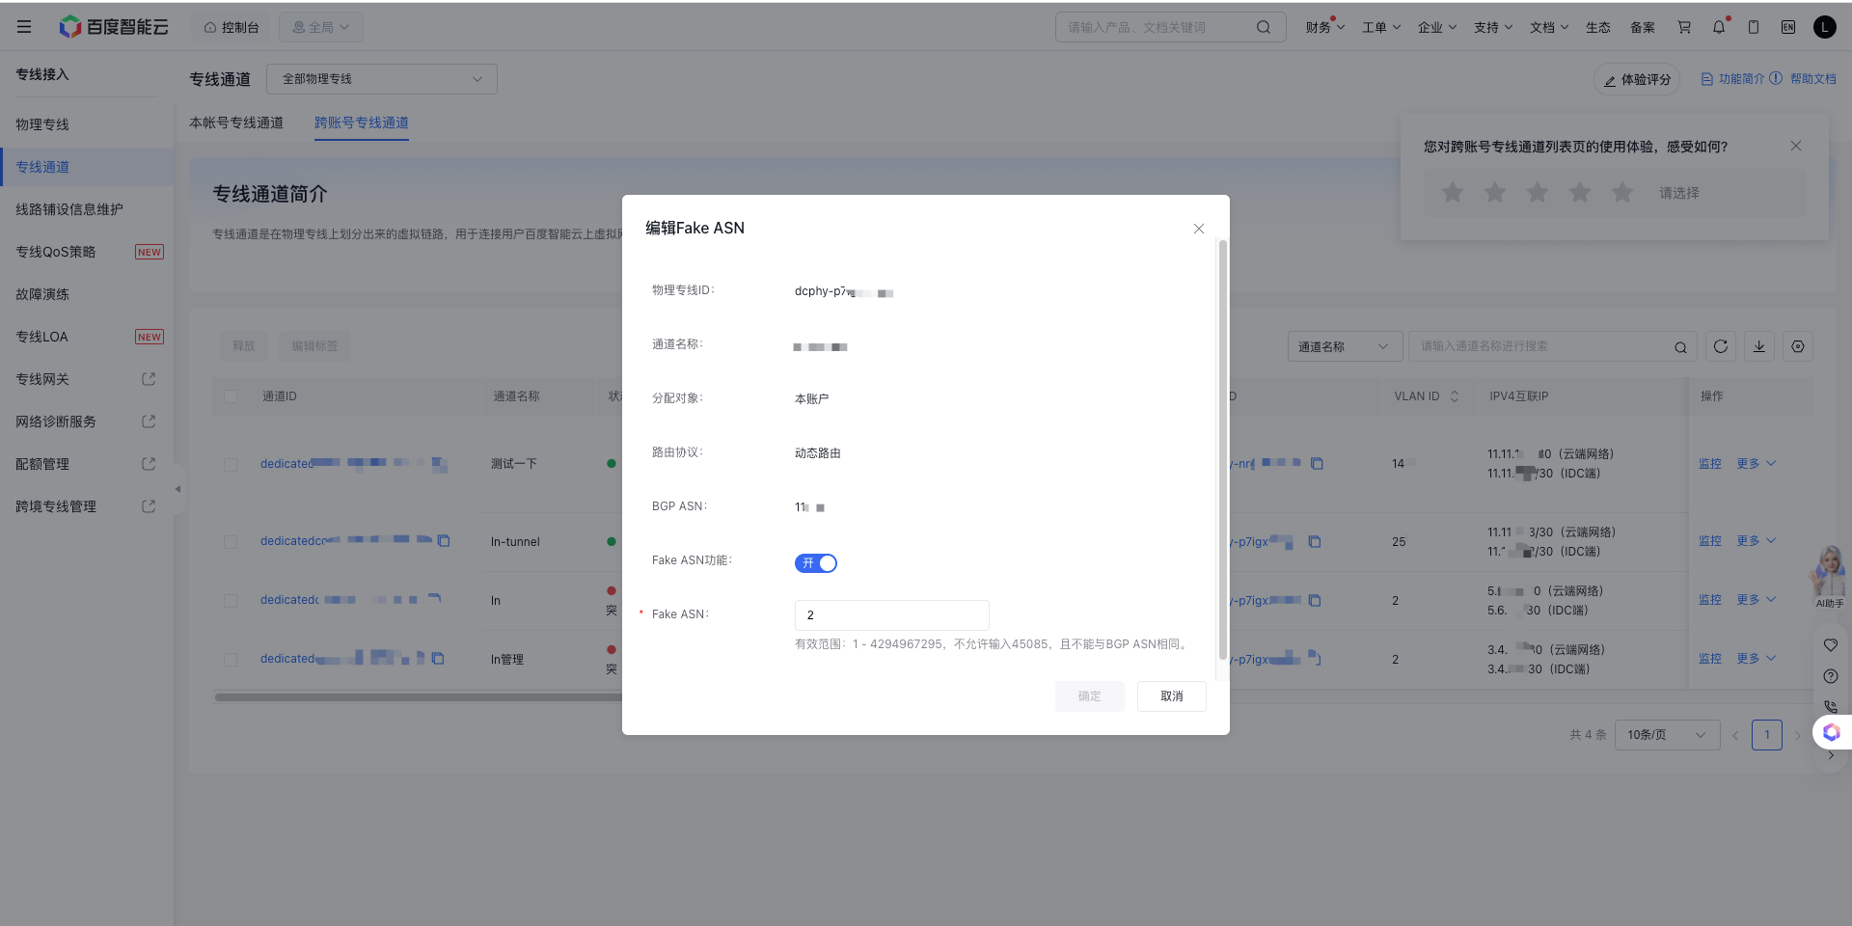
Task: Click the search magnifier in the top bar
Action: (1263, 27)
